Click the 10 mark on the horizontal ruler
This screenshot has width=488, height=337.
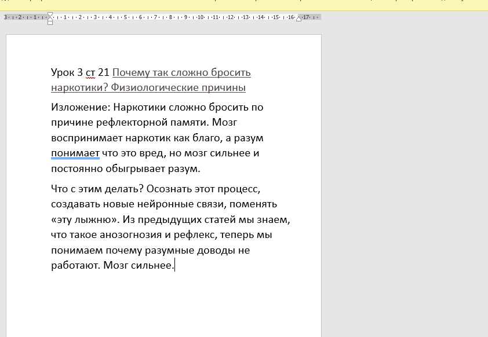[200, 17]
